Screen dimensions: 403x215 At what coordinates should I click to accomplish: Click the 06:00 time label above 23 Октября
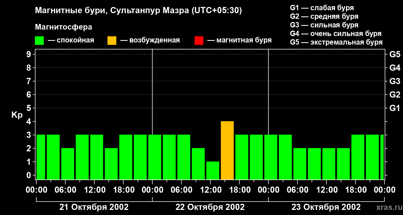click(x=297, y=190)
